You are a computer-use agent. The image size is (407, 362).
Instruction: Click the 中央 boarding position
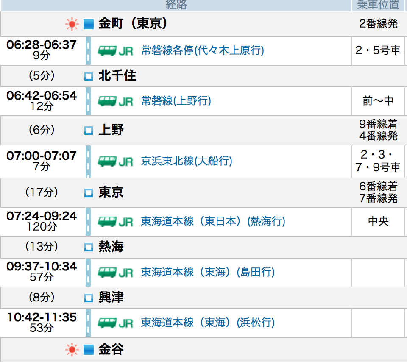(x=378, y=221)
